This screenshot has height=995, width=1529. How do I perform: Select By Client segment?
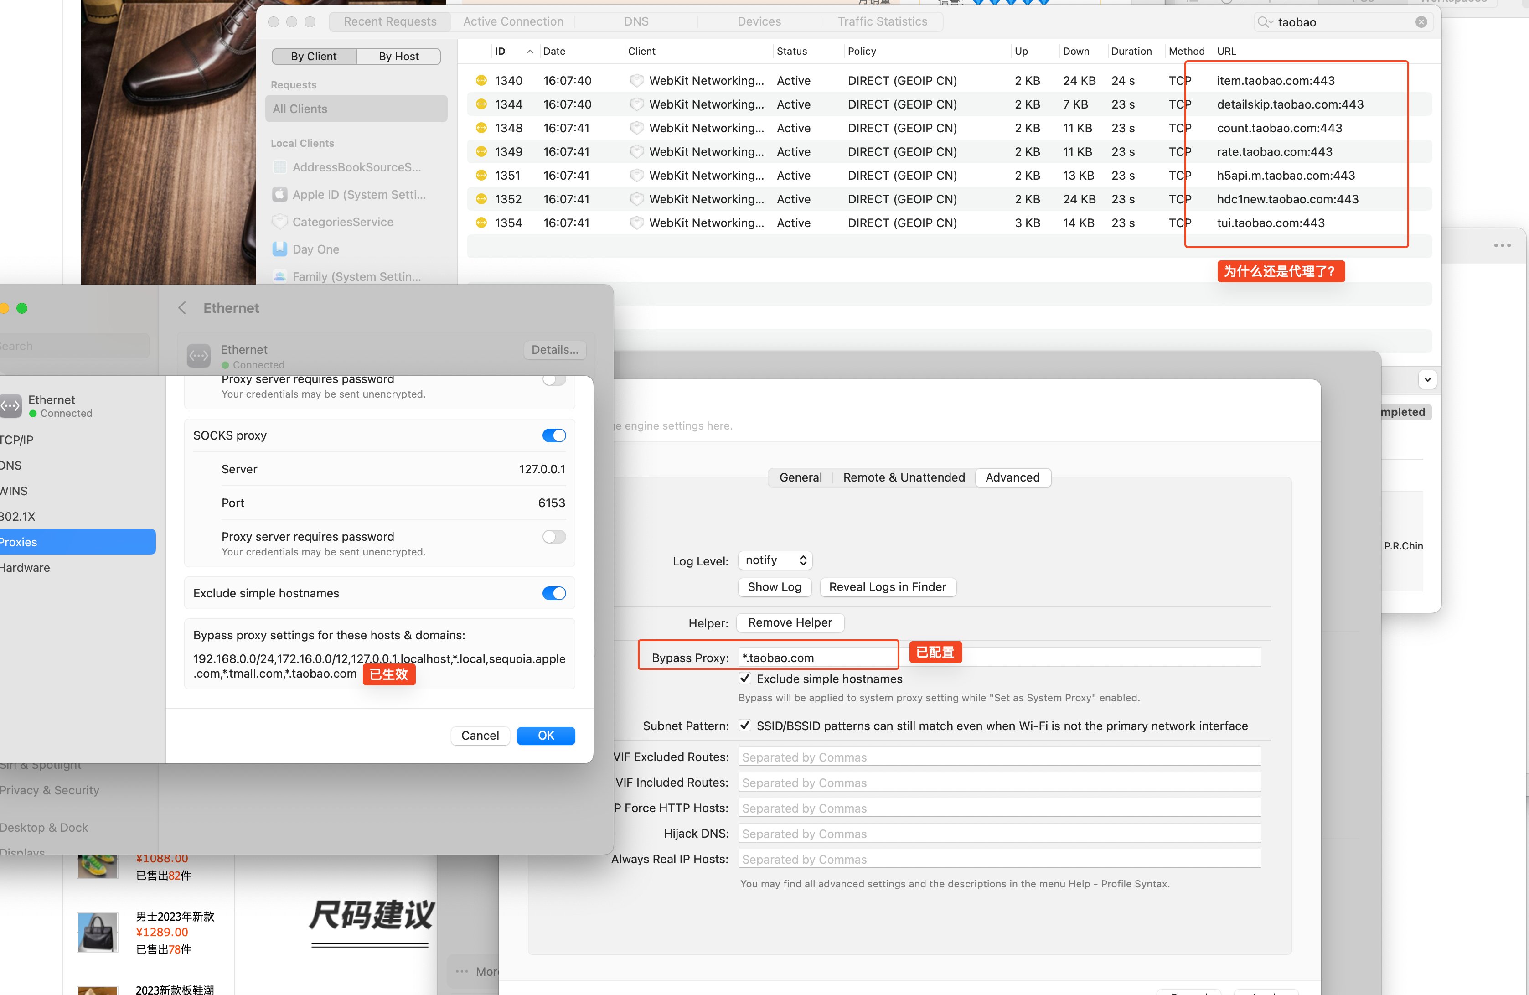tap(314, 56)
